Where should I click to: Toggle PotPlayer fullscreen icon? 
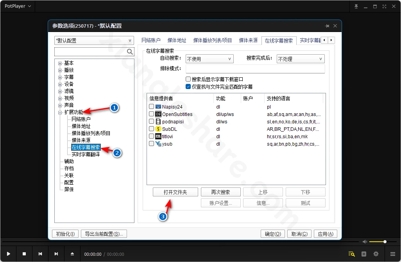click(384, 6)
